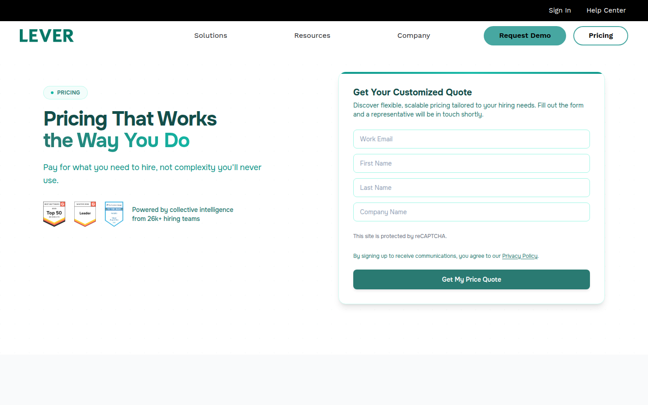Click the blue shield award badge
This screenshot has width=648, height=405.
pos(114,214)
